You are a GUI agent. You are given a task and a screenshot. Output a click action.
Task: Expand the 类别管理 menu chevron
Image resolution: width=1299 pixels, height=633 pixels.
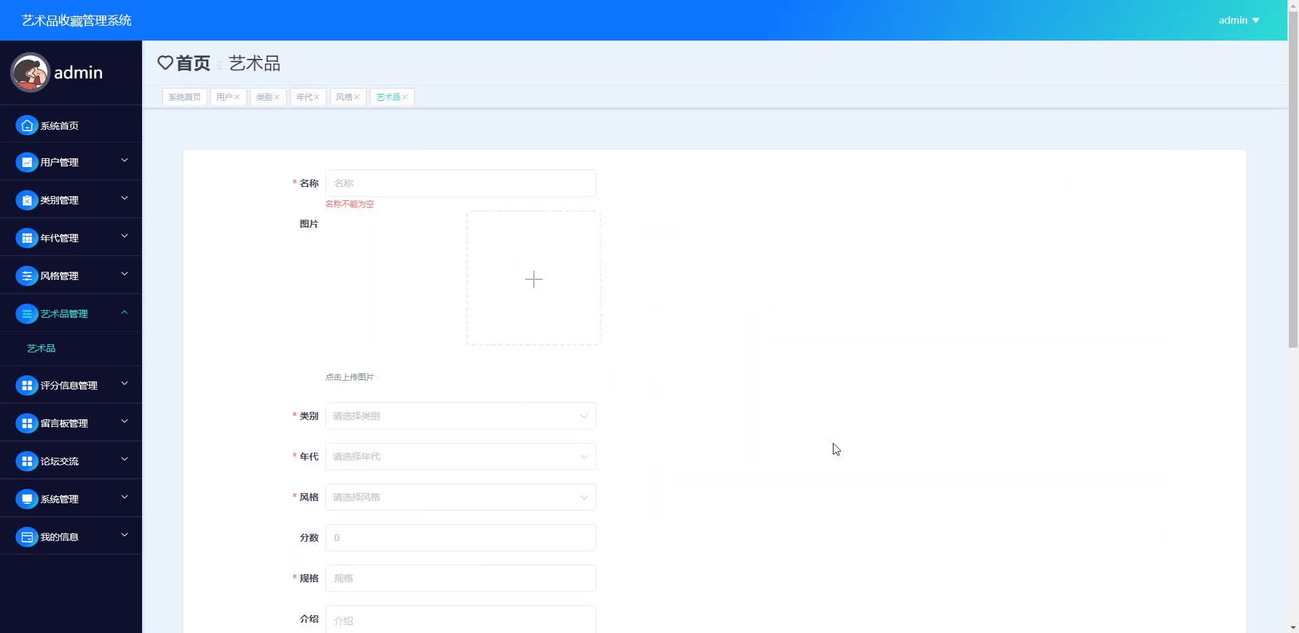point(124,198)
